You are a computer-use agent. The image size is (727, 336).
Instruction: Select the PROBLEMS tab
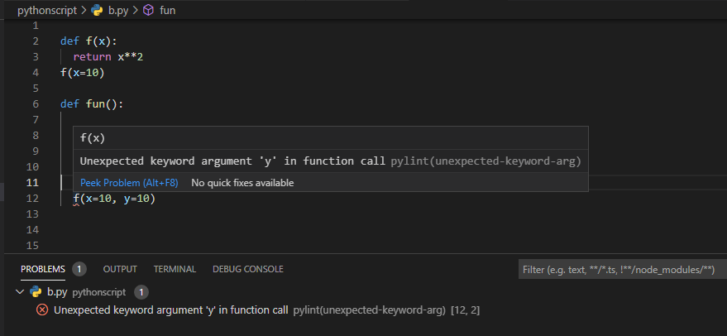[x=43, y=269]
